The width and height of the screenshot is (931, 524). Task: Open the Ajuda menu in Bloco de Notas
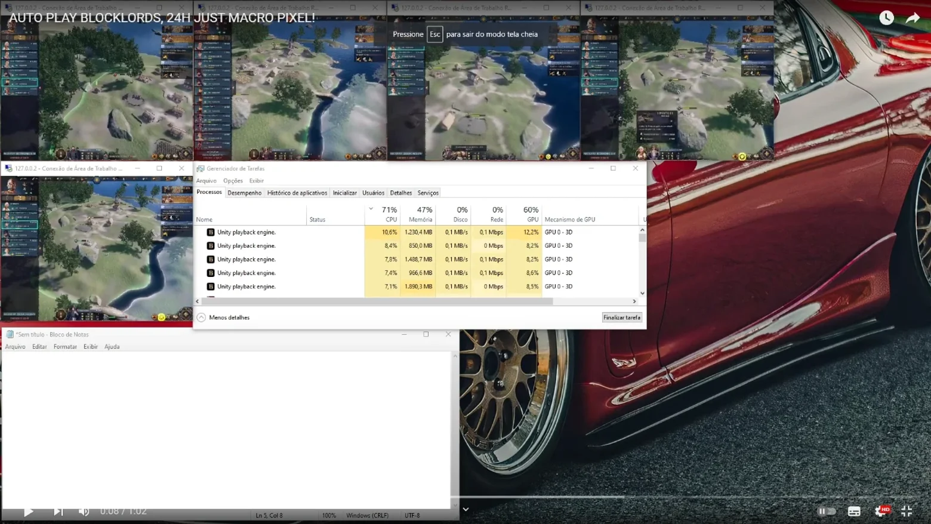tap(112, 347)
